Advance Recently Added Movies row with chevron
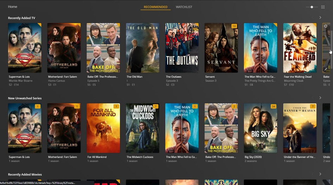This screenshot has height=185, width=333. pos(320,174)
